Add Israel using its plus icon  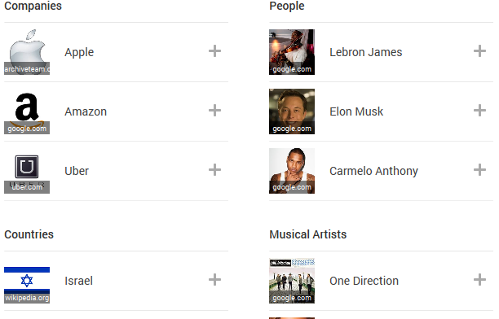pos(214,280)
